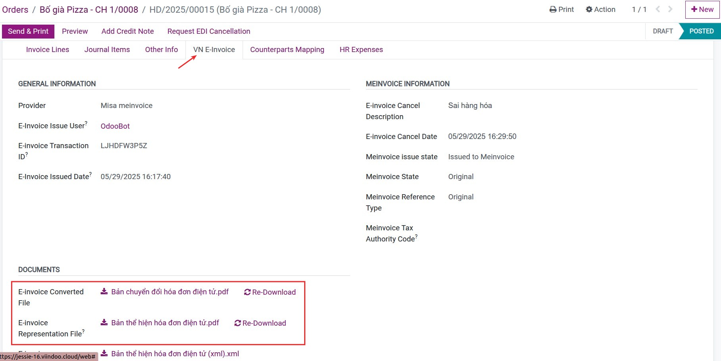Open the Invoice Lines tab
Viewport: 721px width, 361px height.
[x=48, y=50]
